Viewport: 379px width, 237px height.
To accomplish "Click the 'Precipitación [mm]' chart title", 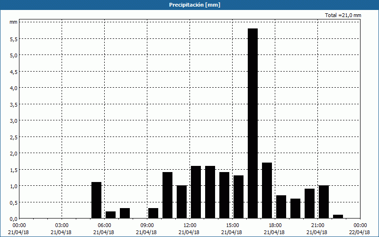I will click(x=195, y=5).
